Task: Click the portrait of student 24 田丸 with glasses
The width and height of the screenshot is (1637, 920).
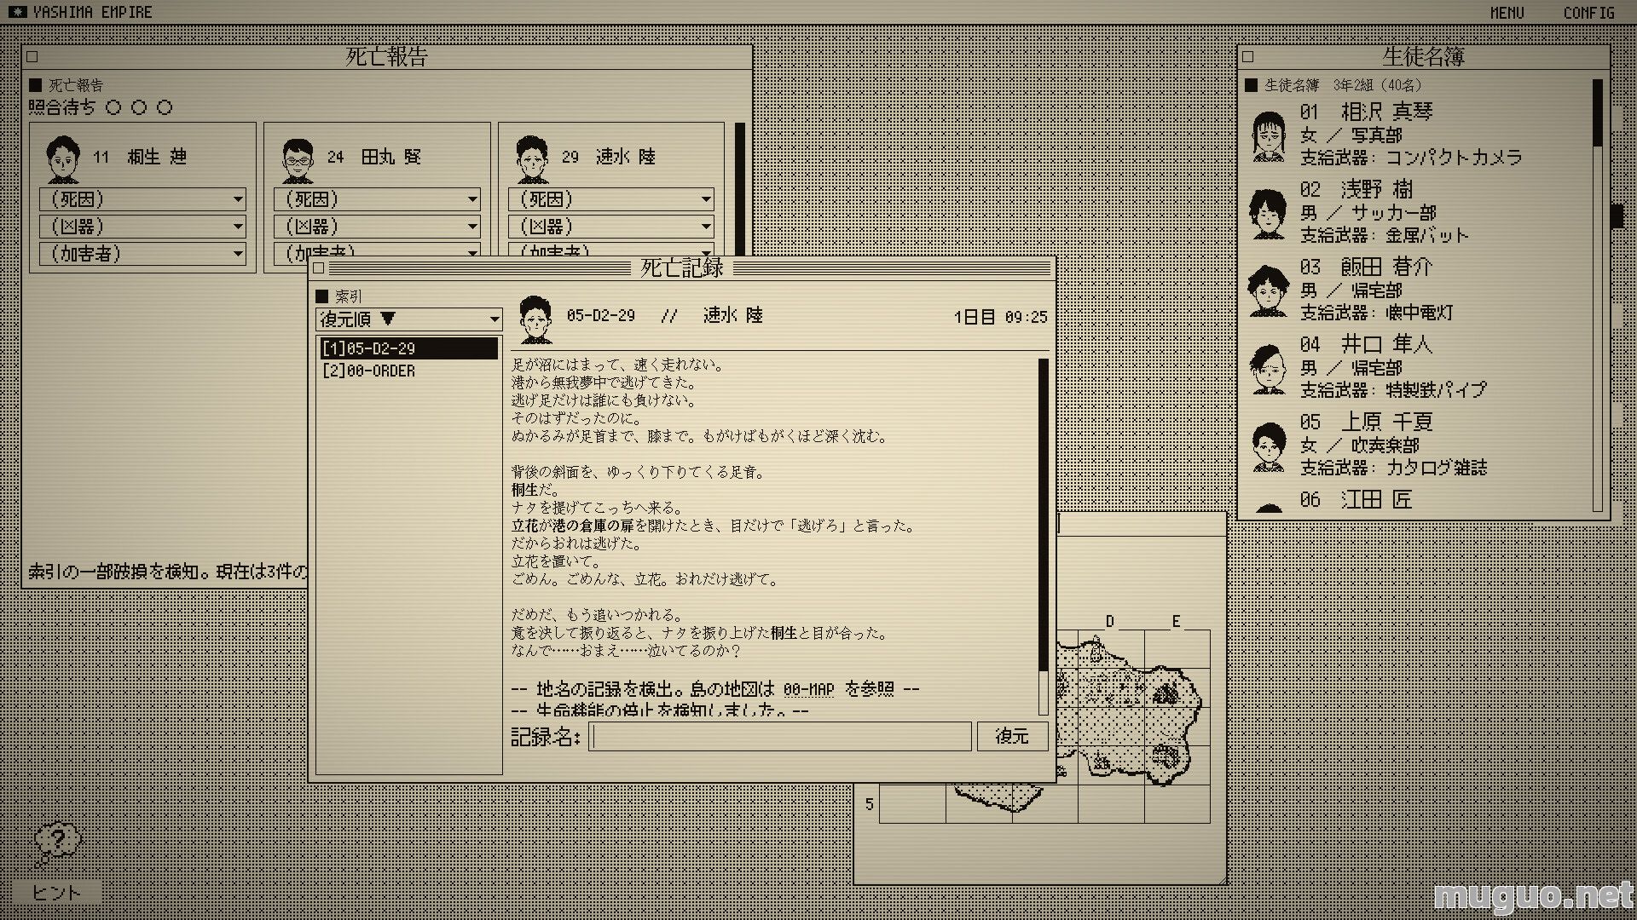Action: 297,158
